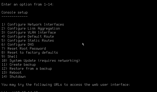Click the dashed separator under Console setup
The image size is (157, 92).
click(x=15, y=16)
